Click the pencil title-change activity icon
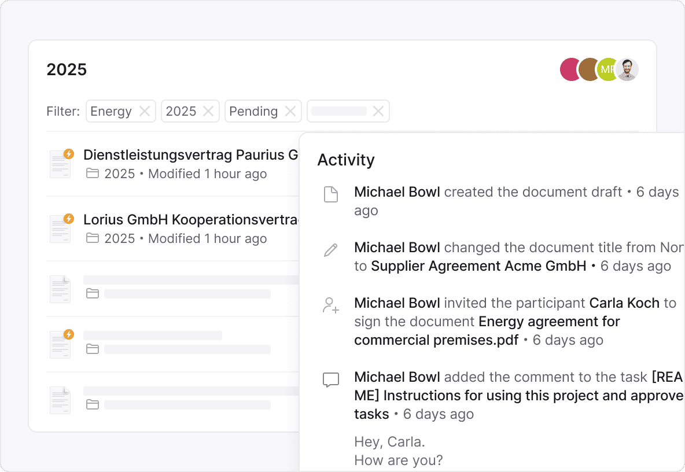 [330, 250]
